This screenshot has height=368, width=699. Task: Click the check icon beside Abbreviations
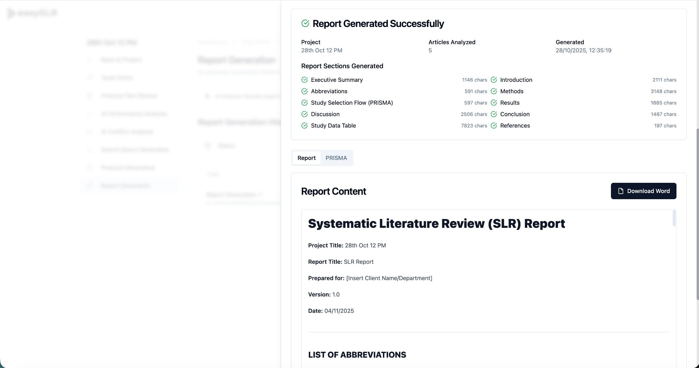point(304,91)
